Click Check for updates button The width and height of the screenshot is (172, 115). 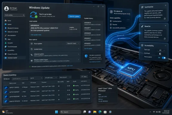point(74,16)
